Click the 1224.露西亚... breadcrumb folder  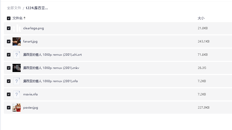coord(37,8)
